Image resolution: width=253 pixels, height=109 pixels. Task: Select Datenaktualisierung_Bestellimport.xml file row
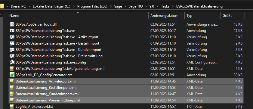point(126,88)
